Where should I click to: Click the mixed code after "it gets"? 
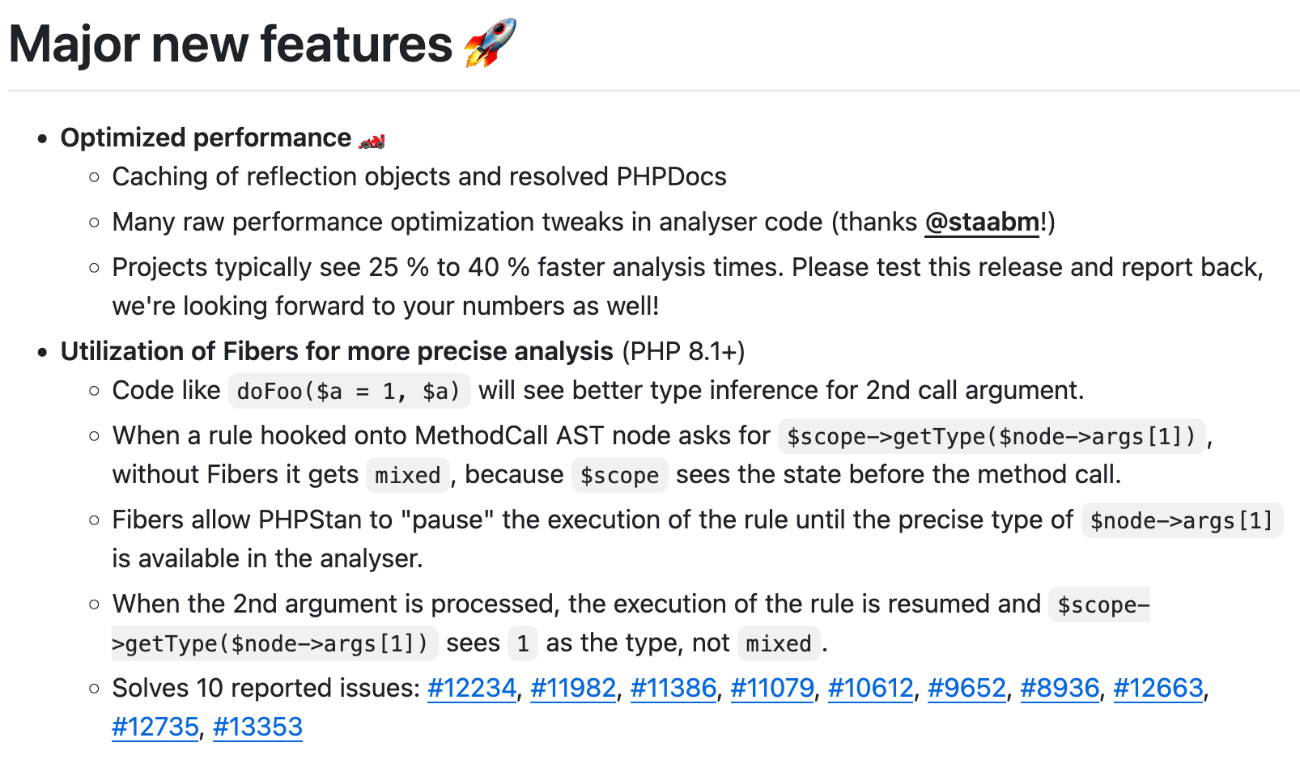pyautogui.click(x=407, y=475)
